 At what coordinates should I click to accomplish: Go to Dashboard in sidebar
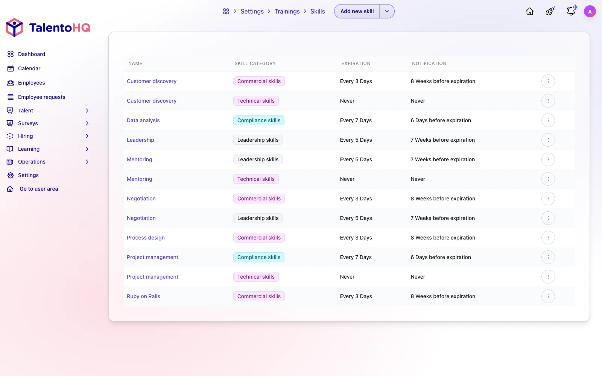(32, 54)
